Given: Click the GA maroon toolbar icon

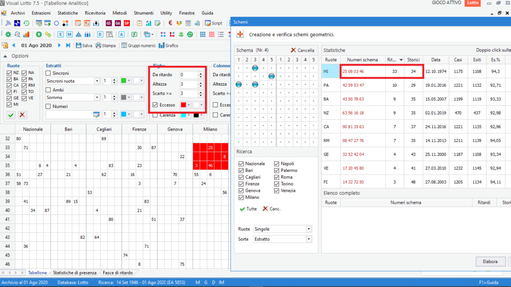Looking at the screenshot, I should [x=118, y=23].
